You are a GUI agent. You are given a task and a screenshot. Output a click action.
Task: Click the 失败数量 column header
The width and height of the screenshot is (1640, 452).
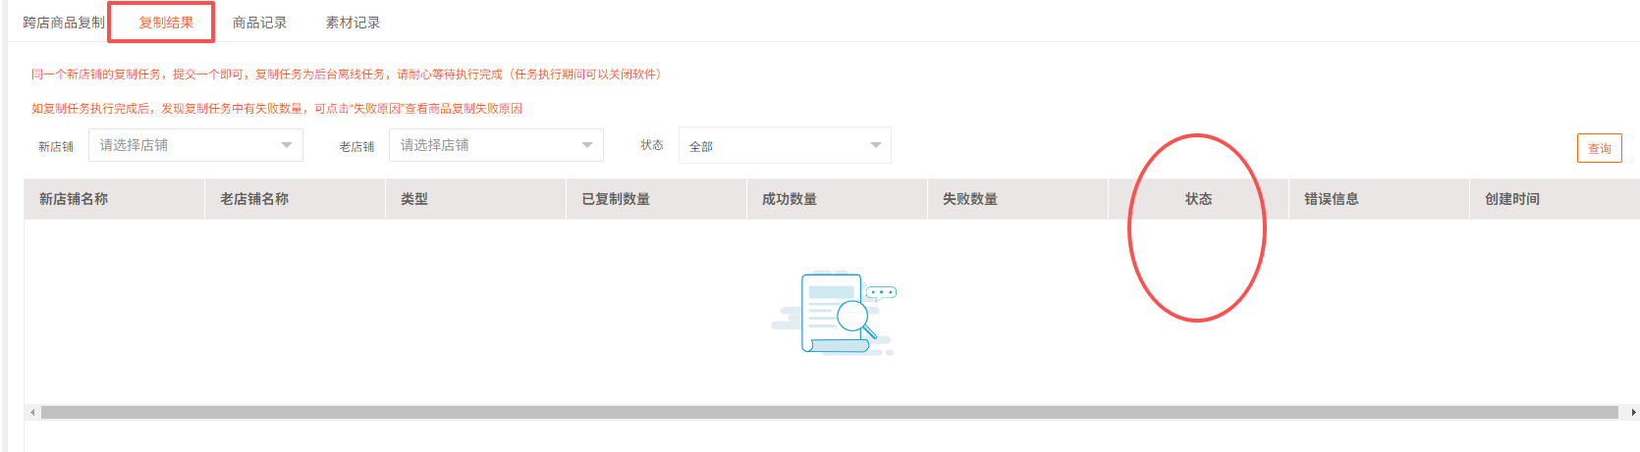click(x=970, y=199)
